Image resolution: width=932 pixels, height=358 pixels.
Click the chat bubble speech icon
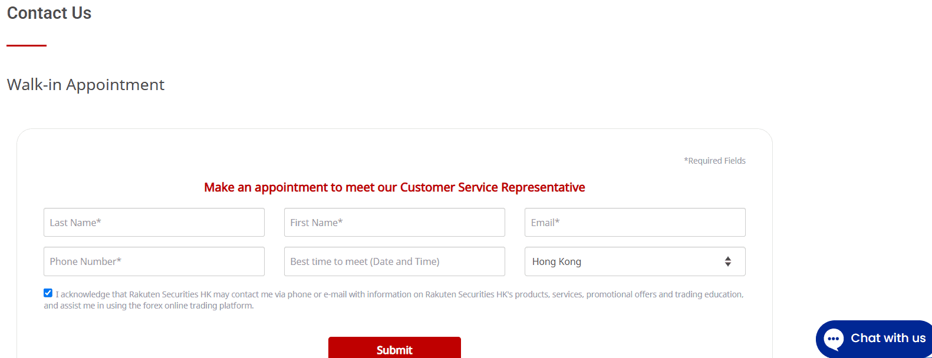click(x=834, y=338)
